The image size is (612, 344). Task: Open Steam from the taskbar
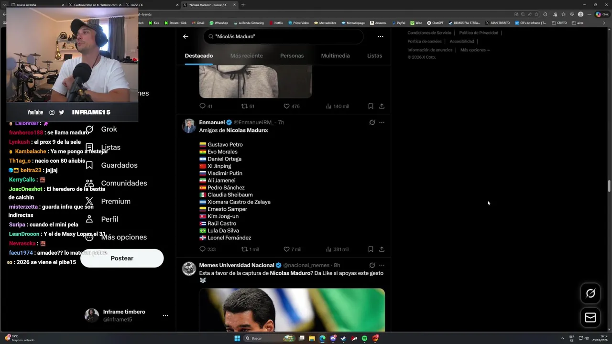[343, 338]
